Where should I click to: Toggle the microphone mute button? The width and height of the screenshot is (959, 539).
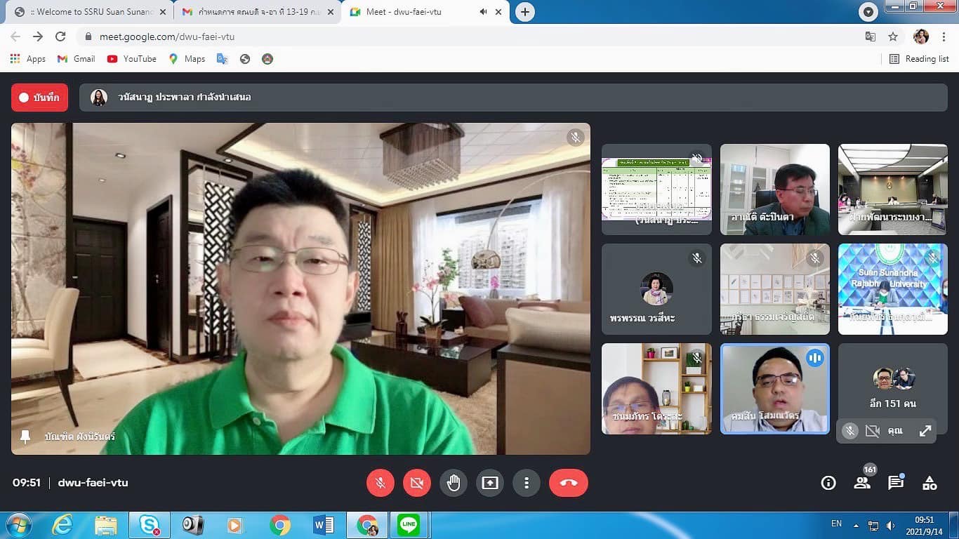coord(381,483)
